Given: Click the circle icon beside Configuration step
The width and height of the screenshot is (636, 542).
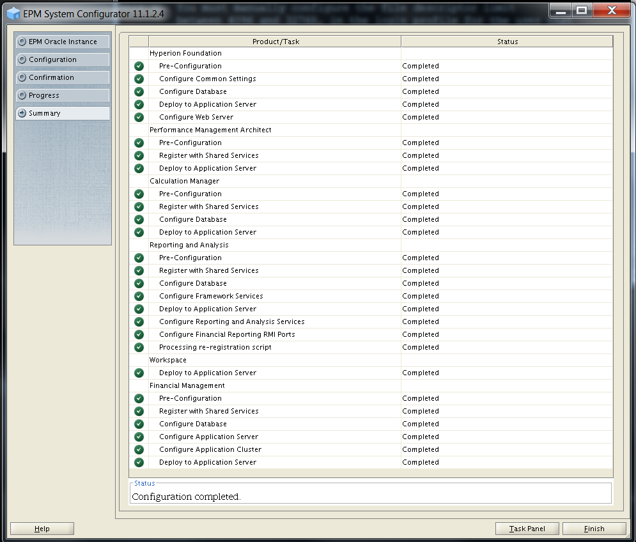Looking at the screenshot, I should click(x=22, y=59).
